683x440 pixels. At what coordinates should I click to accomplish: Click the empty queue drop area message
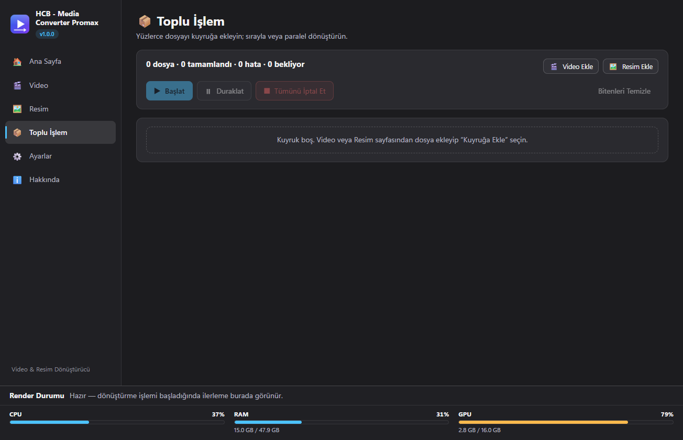pyautogui.click(x=402, y=140)
